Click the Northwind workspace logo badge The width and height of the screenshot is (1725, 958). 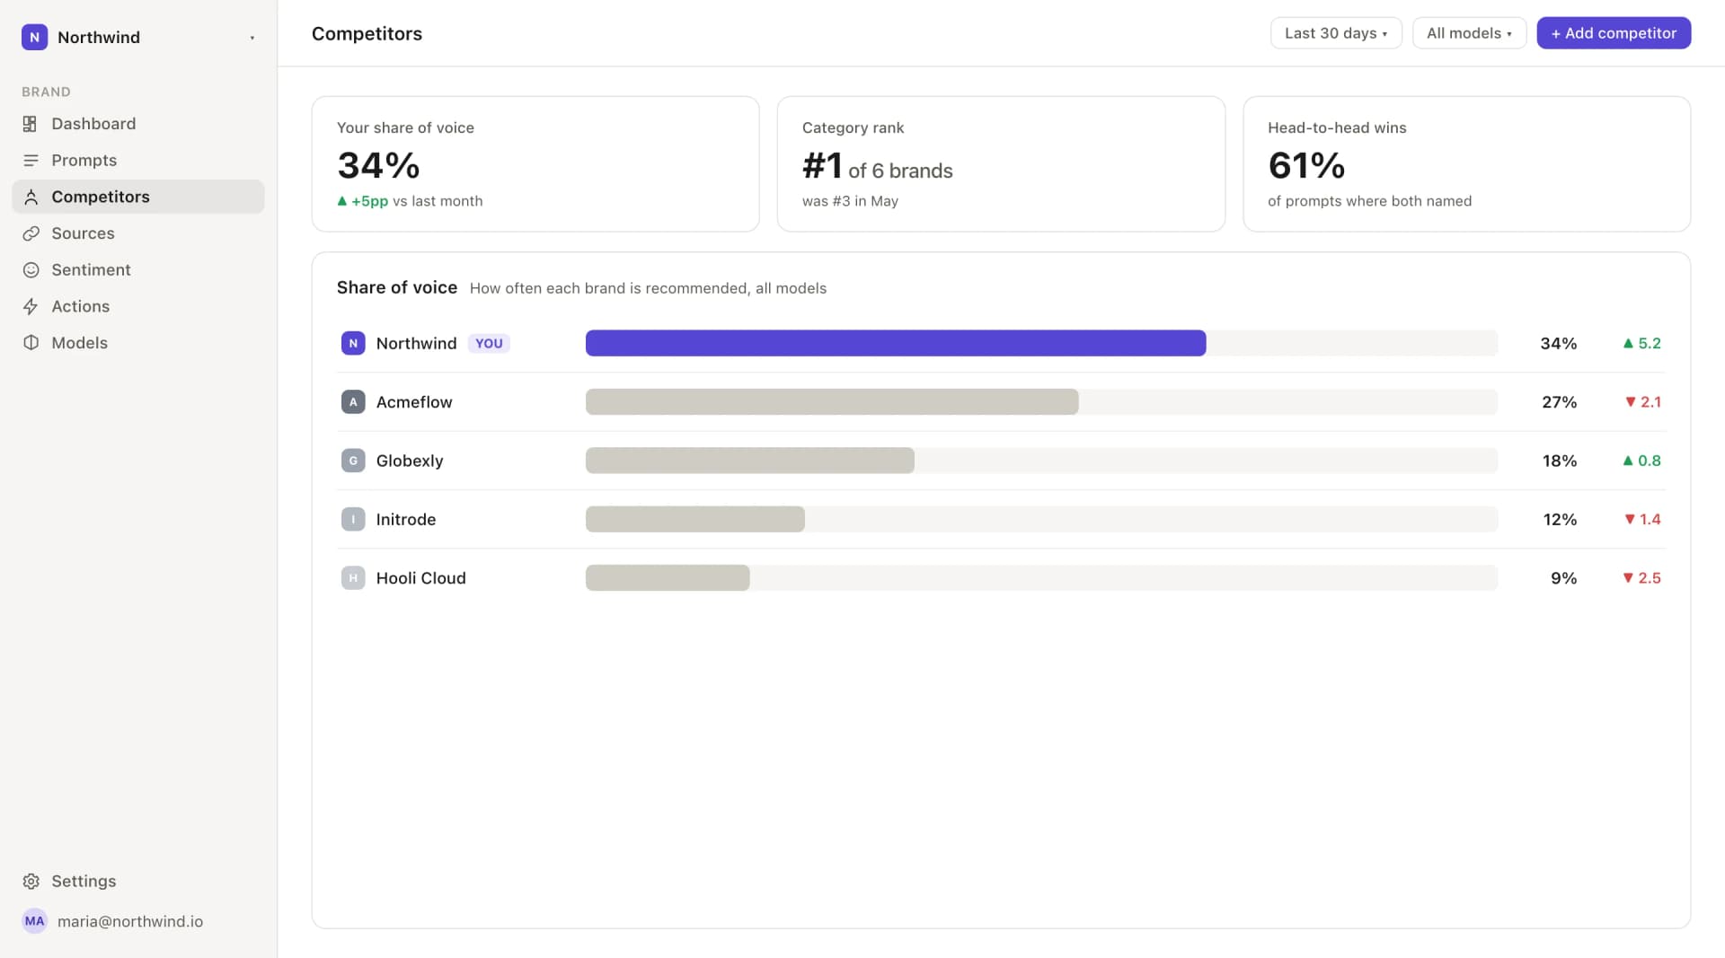(x=34, y=37)
